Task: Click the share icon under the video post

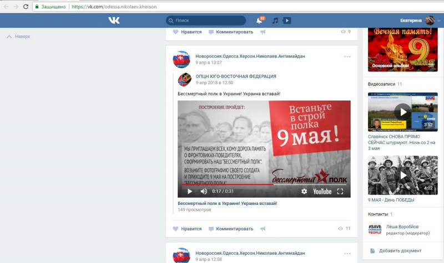Action: [263, 229]
